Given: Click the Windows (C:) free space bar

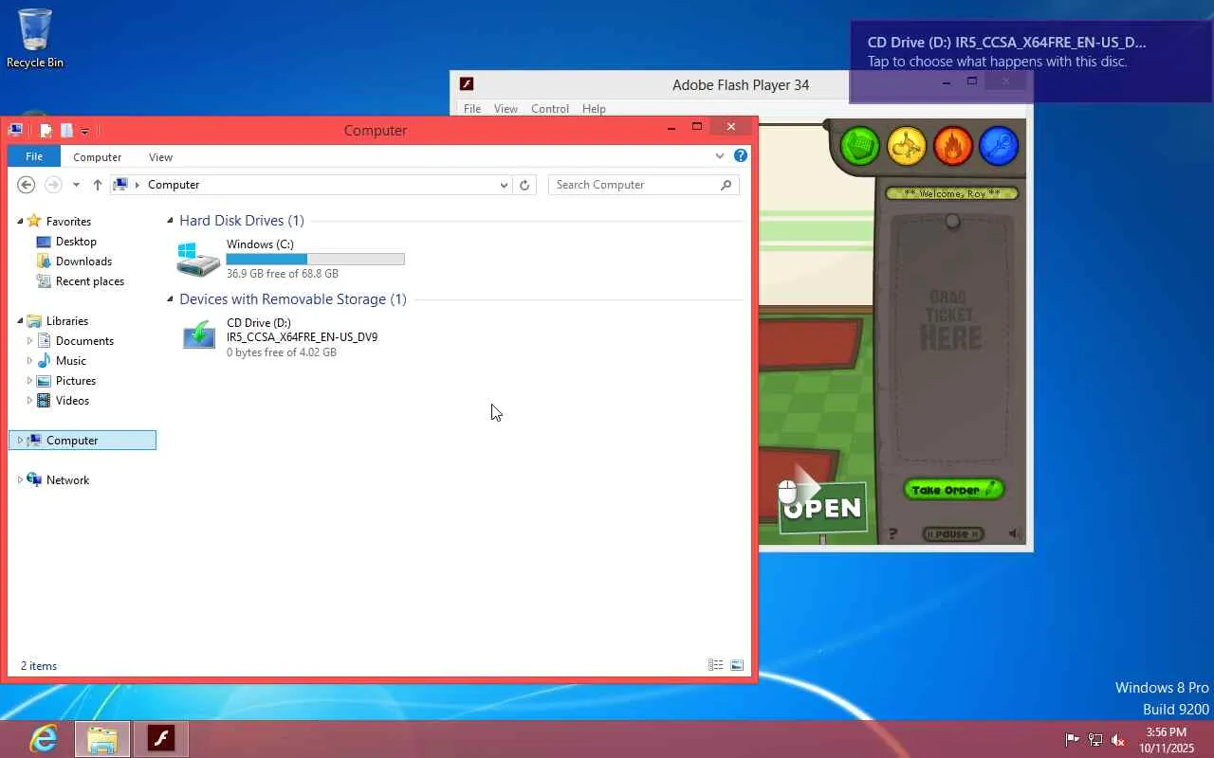Looking at the screenshot, I should [x=315, y=259].
